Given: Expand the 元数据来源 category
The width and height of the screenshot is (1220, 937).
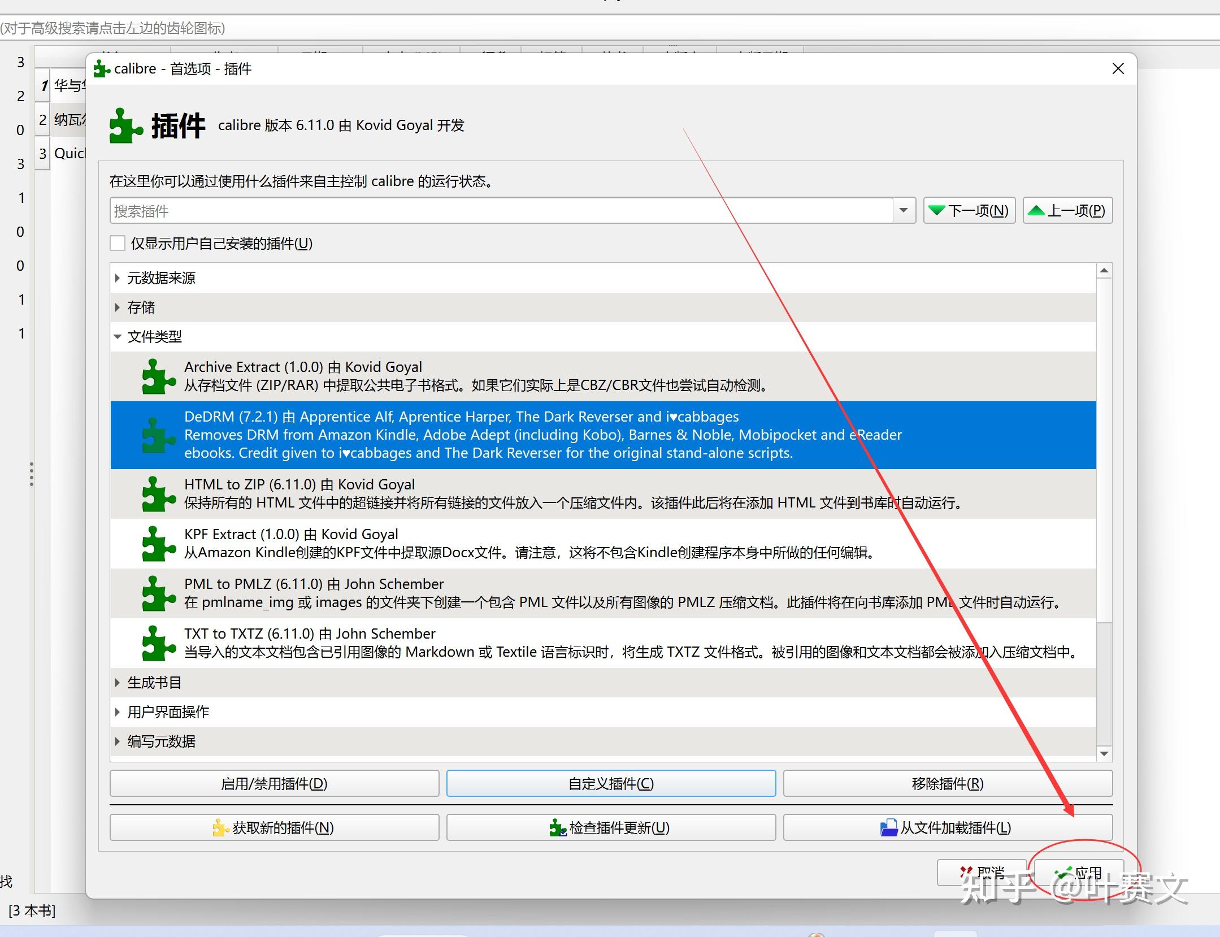Looking at the screenshot, I should (x=117, y=278).
